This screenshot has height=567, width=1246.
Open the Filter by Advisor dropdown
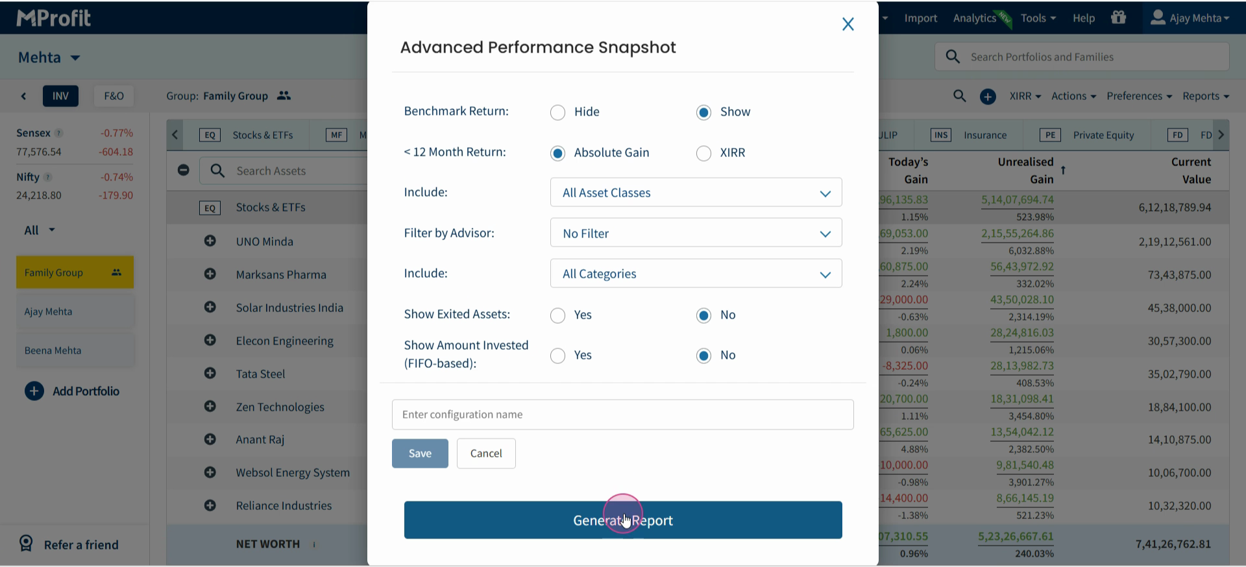click(696, 233)
